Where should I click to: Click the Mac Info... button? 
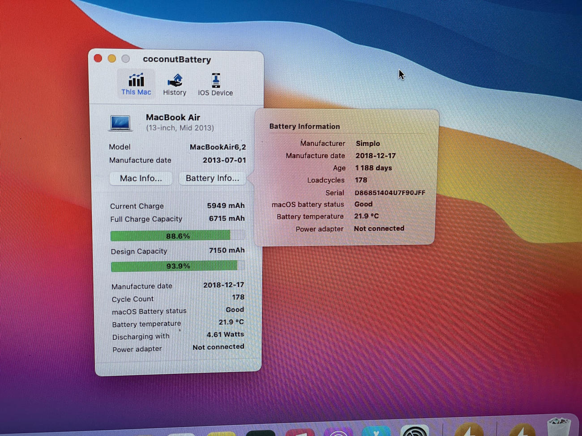pos(141,178)
